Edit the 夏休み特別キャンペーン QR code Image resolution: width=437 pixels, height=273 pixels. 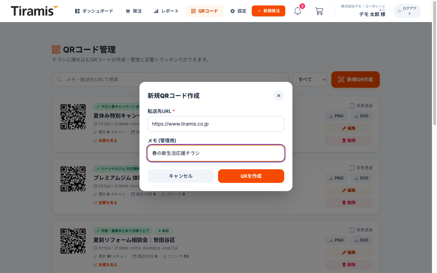[x=349, y=128]
